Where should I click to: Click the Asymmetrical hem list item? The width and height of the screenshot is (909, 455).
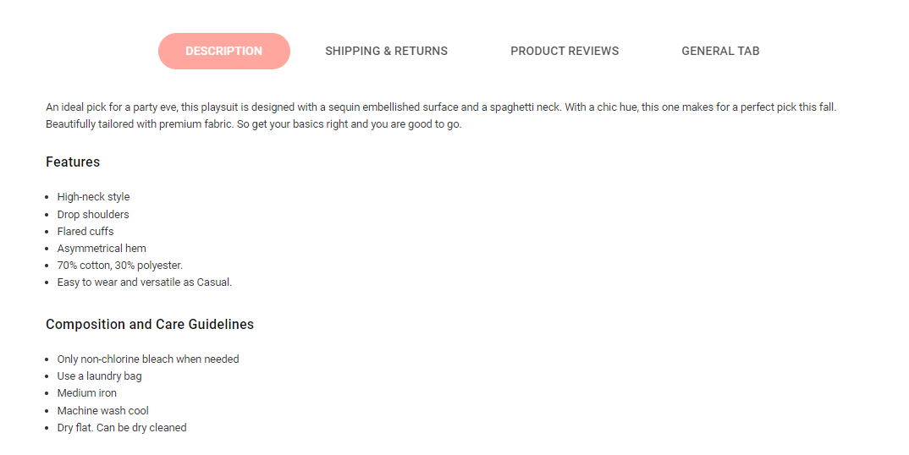pyautogui.click(x=102, y=248)
